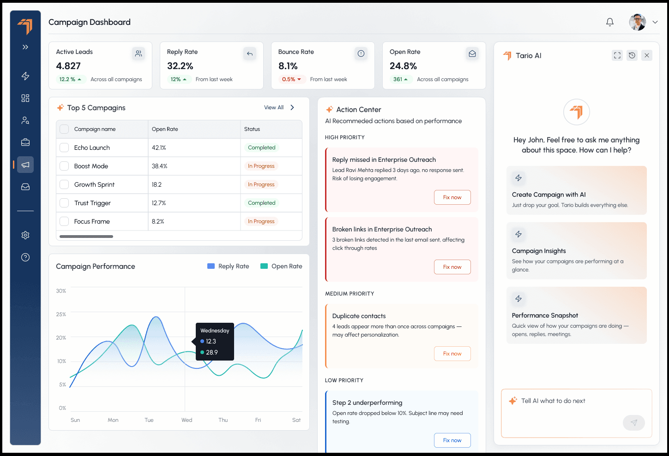Select the briefcase icon in the sidebar
The height and width of the screenshot is (456, 669).
pyautogui.click(x=25, y=142)
